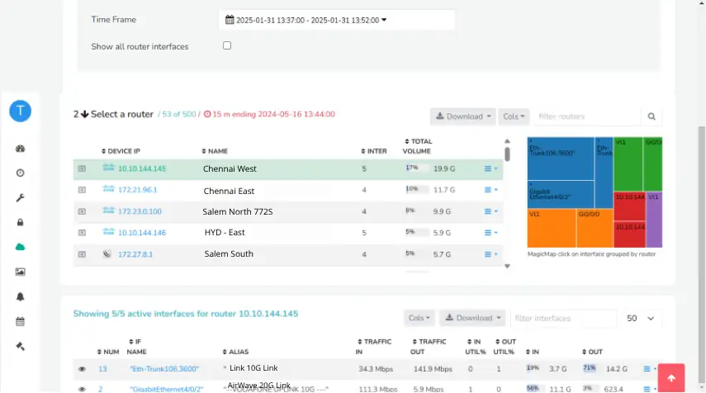The height and width of the screenshot is (393, 706).
Task: Open the interfaces Download dropdown
Action: pos(473,318)
